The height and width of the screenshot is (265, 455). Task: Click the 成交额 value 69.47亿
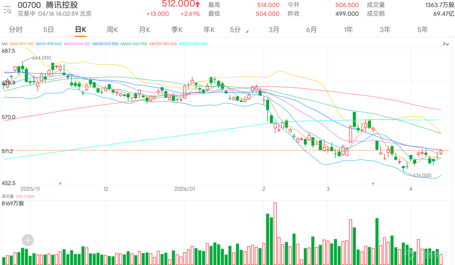[444, 14]
